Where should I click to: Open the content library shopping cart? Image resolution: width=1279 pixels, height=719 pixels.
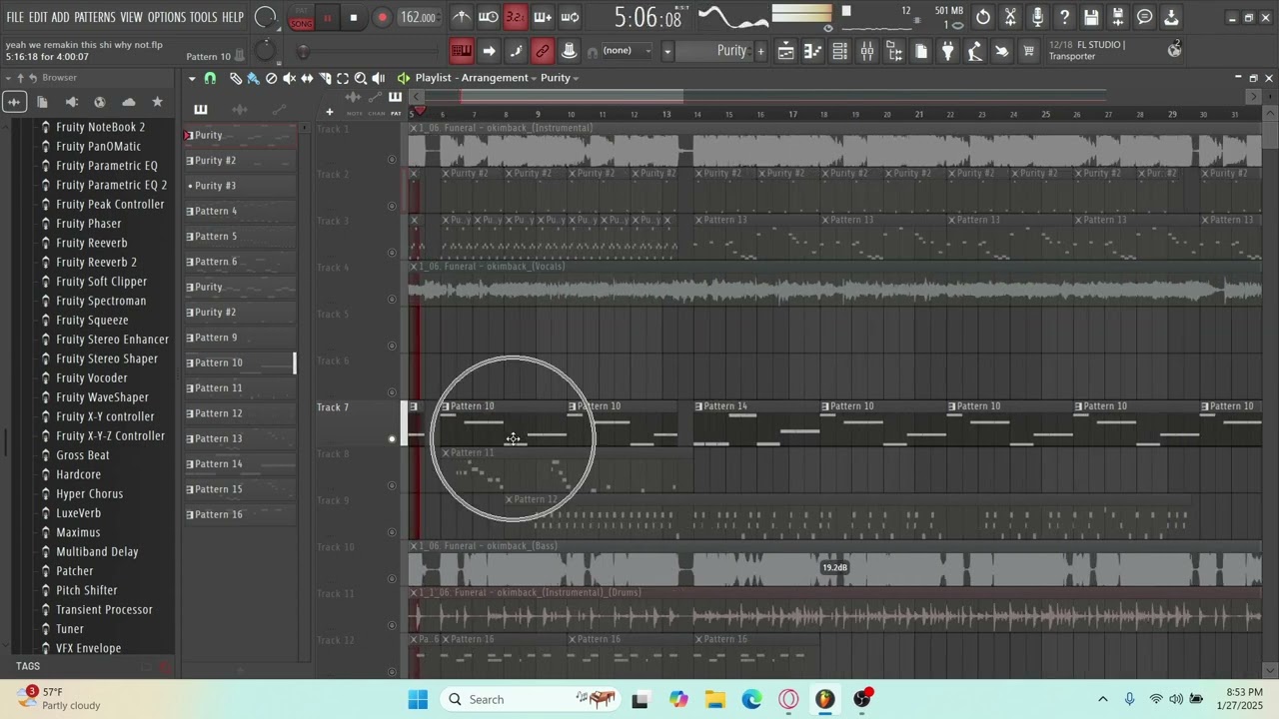click(x=1028, y=51)
